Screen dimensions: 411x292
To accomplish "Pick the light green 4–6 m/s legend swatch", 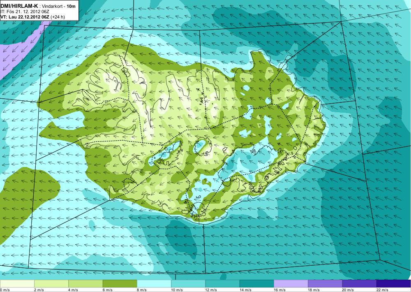I will 86,284.
